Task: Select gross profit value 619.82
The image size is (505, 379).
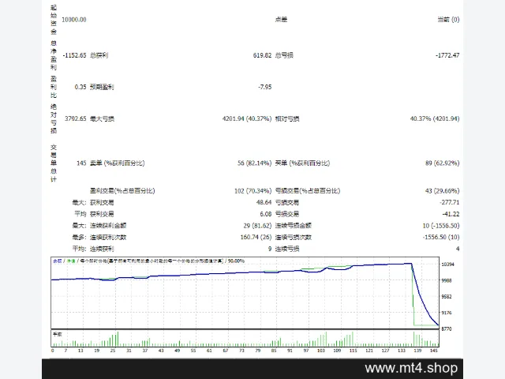Action: pos(262,55)
